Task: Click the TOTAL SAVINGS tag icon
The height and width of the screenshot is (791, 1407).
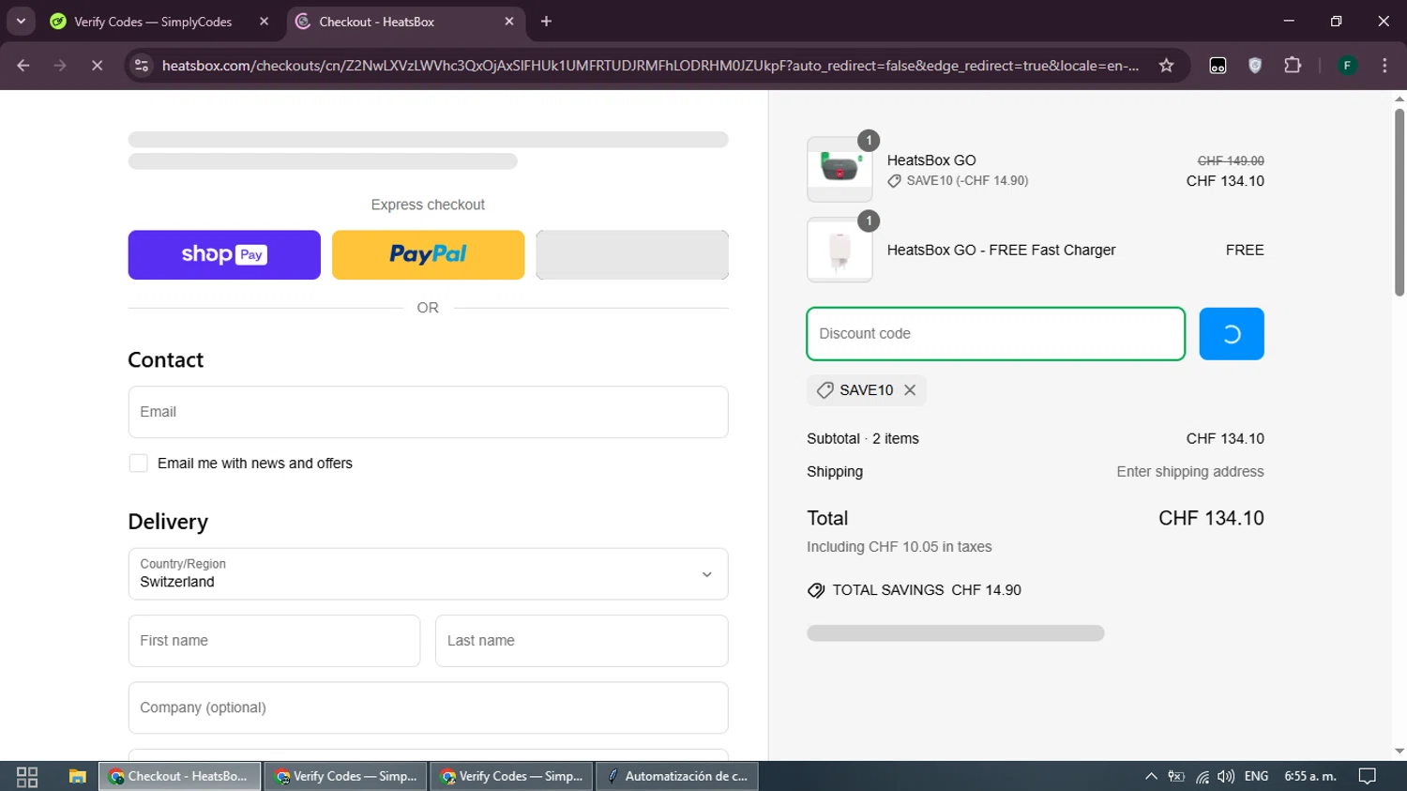Action: tap(816, 590)
